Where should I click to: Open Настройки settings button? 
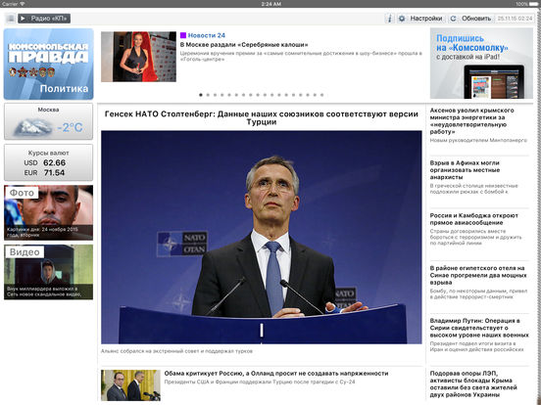coord(420,19)
